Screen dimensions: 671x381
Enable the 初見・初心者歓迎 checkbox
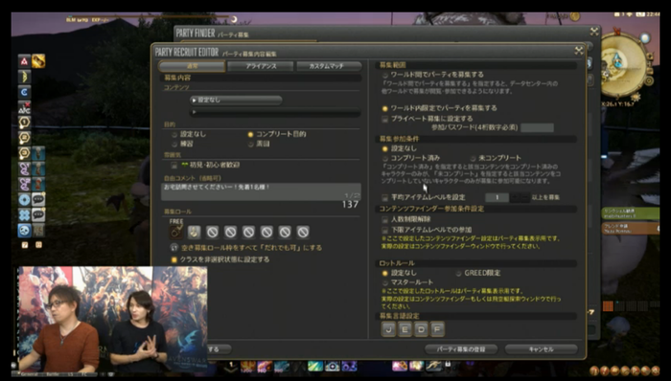pyautogui.click(x=174, y=165)
